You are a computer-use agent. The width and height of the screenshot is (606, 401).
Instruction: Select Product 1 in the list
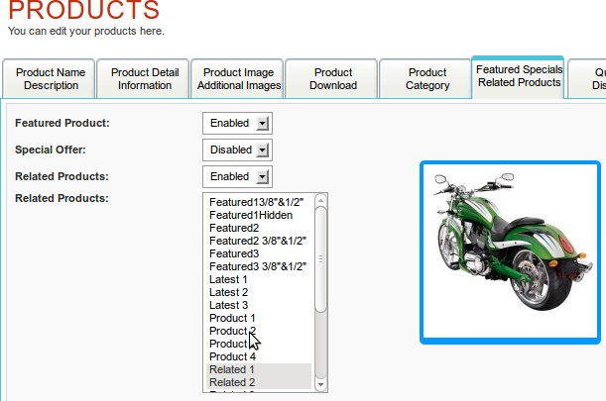232,318
